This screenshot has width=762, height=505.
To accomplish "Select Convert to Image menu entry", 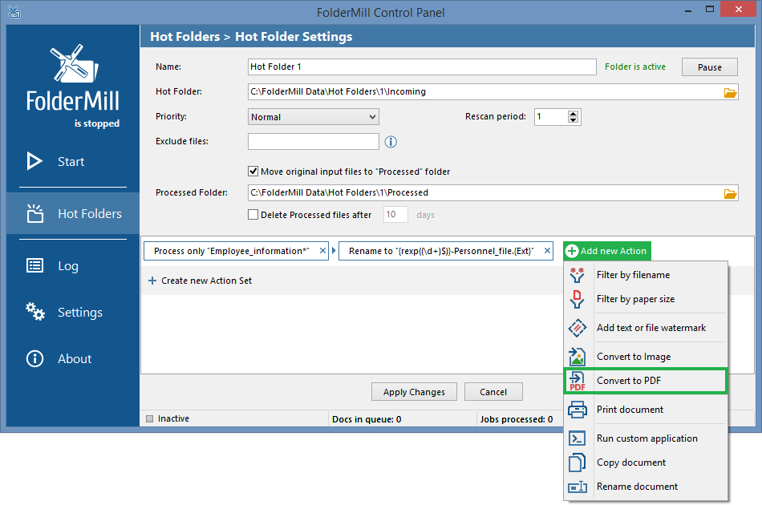I will point(646,357).
